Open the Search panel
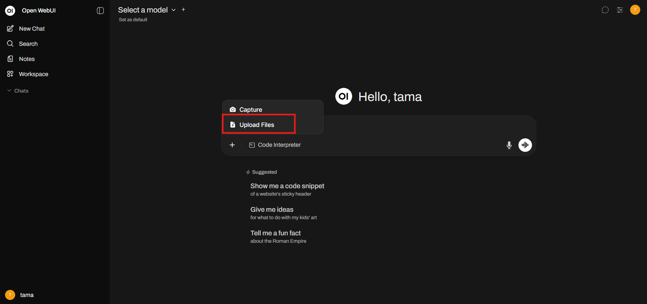647x304 pixels. tap(28, 43)
